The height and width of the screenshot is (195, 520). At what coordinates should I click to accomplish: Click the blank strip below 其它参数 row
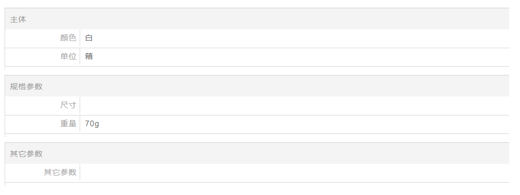point(257,184)
